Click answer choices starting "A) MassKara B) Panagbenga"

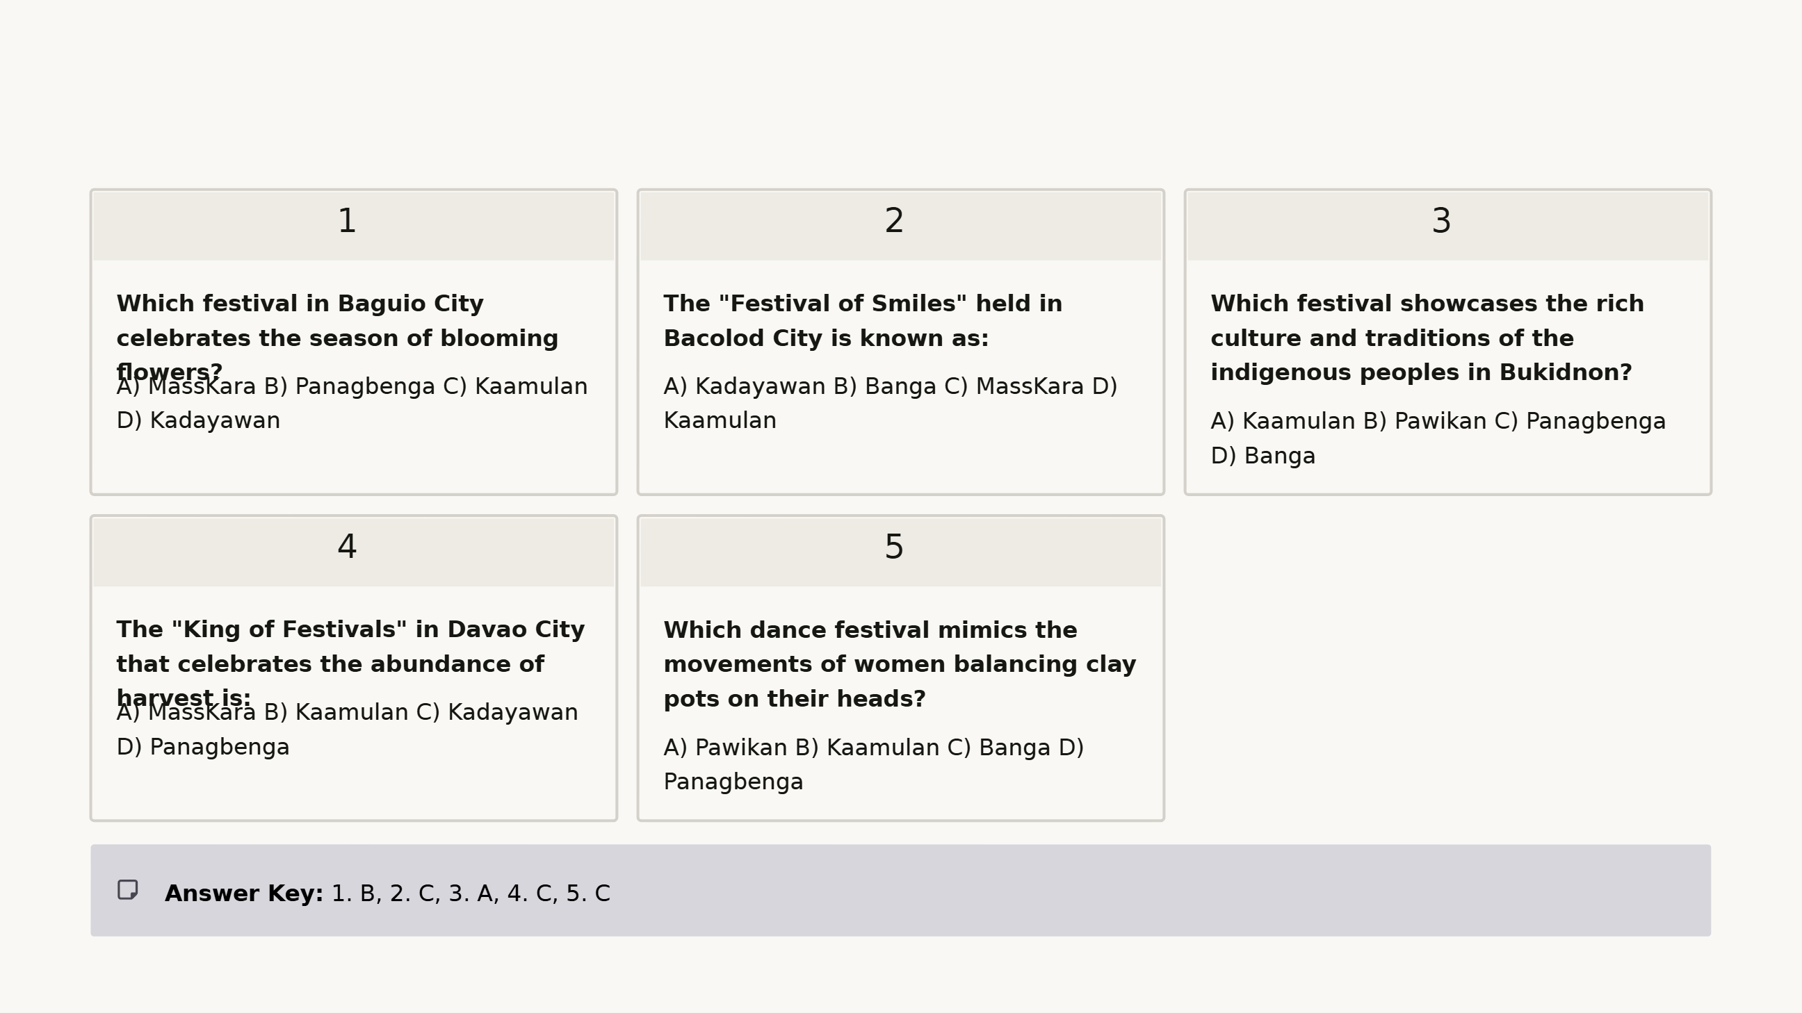(x=352, y=404)
